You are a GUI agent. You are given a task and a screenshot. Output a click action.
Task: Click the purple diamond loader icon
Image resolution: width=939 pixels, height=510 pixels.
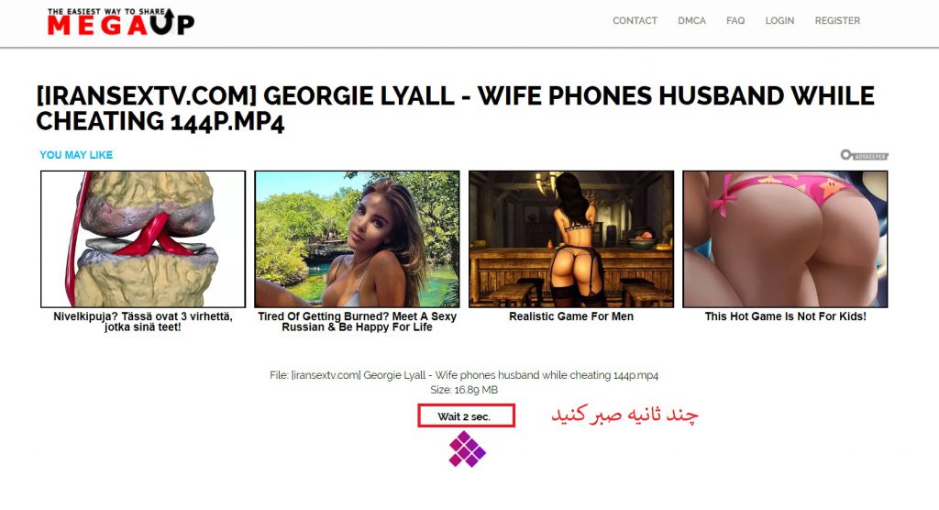pos(467,449)
